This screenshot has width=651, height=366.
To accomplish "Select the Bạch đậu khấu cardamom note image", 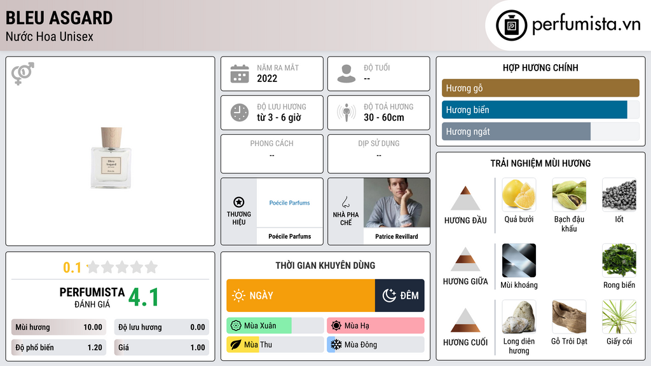I will (x=569, y=194).
